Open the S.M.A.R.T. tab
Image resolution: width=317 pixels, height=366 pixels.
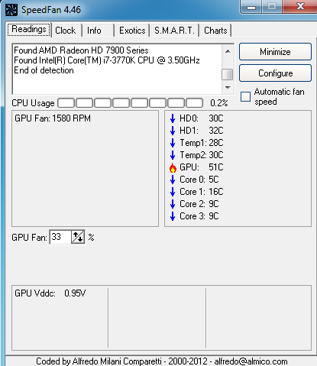(x=174, y=31)
